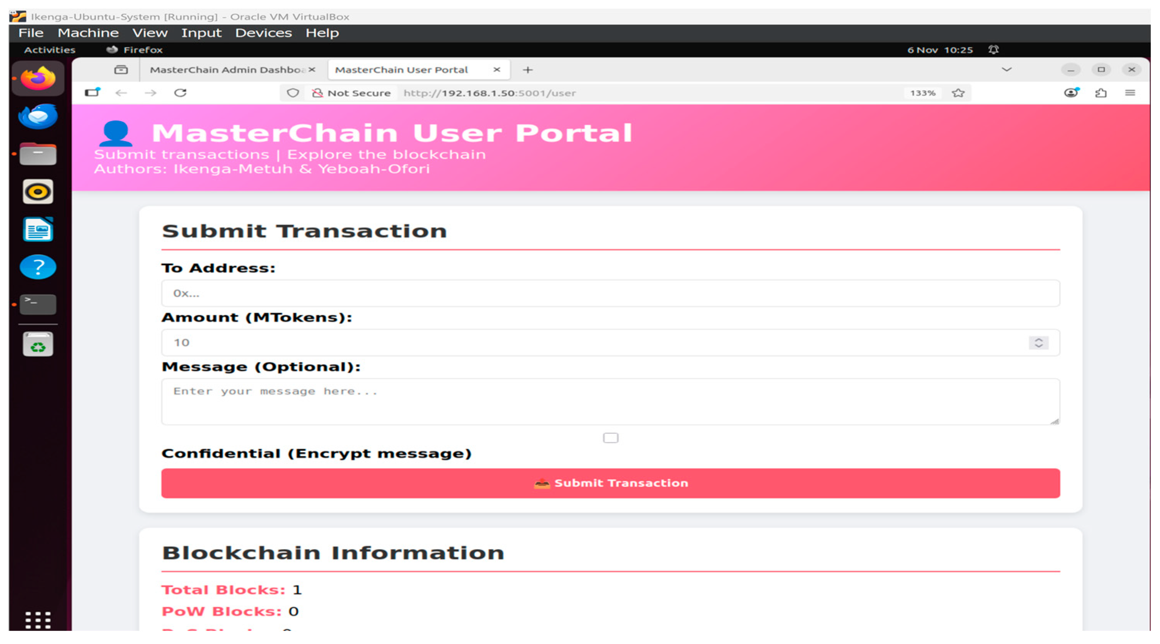Click the To Address input field

click(611, 293)
